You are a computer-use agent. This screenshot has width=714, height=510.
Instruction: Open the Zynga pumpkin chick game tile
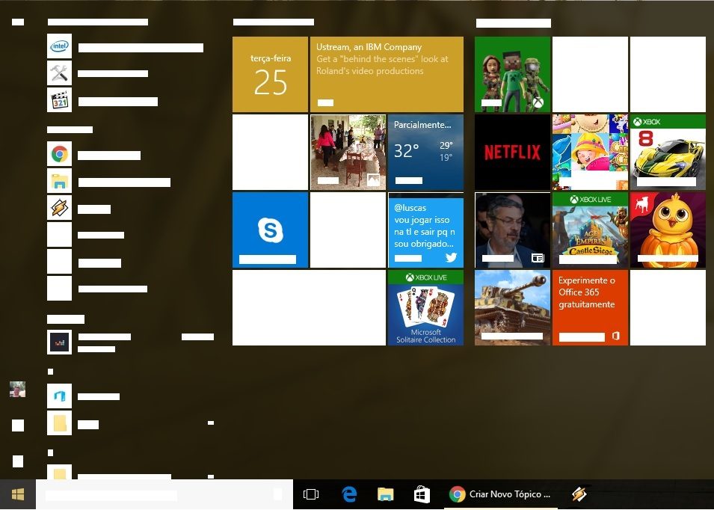[668, 230]
